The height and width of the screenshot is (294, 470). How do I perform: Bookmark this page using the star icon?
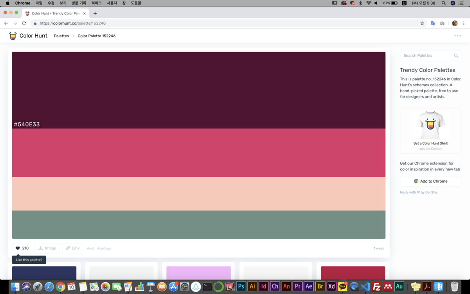(x=422, y=23)
